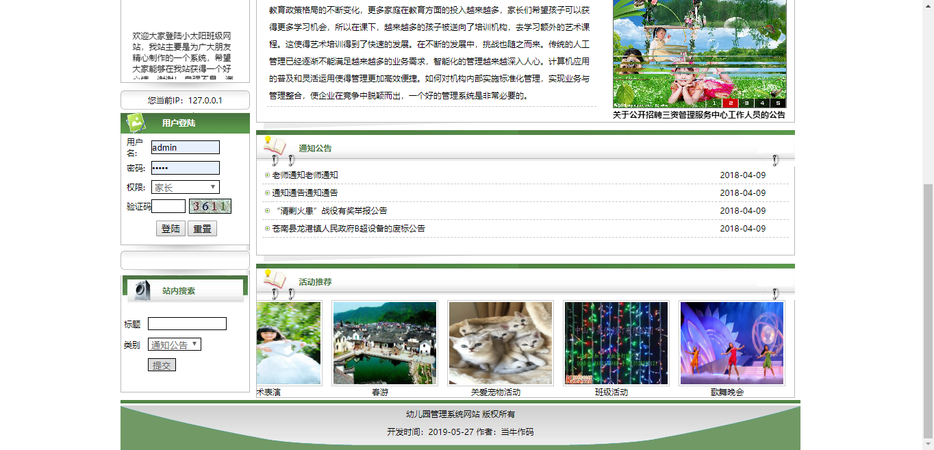Click the 登陆 login button
This screenshot has width=934, height=450.
pos(171,229)
